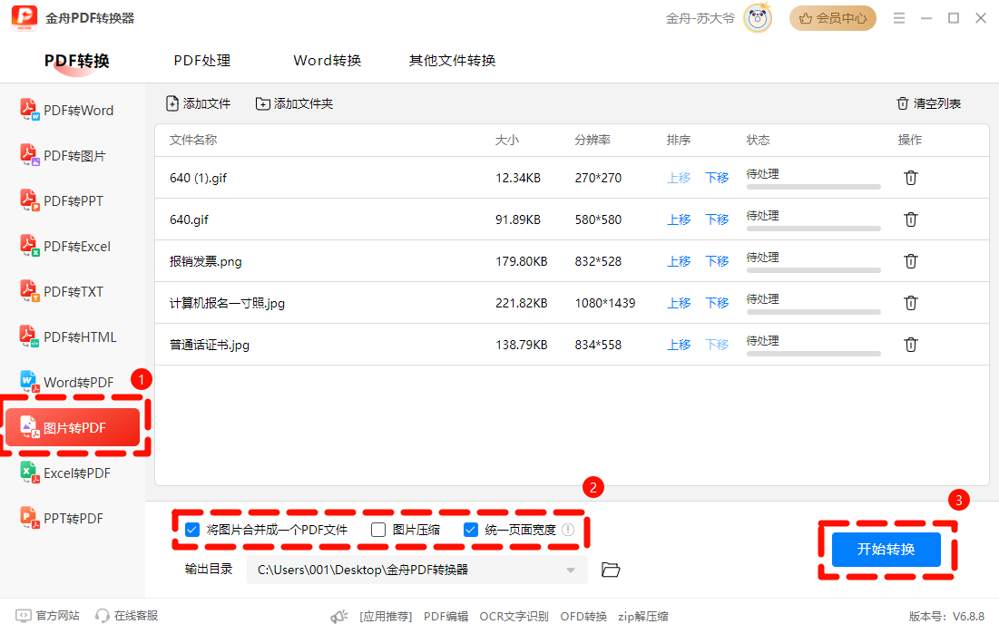Open the recommended PDF编辑 app
The image size is (999, 634).
[446, 616]
